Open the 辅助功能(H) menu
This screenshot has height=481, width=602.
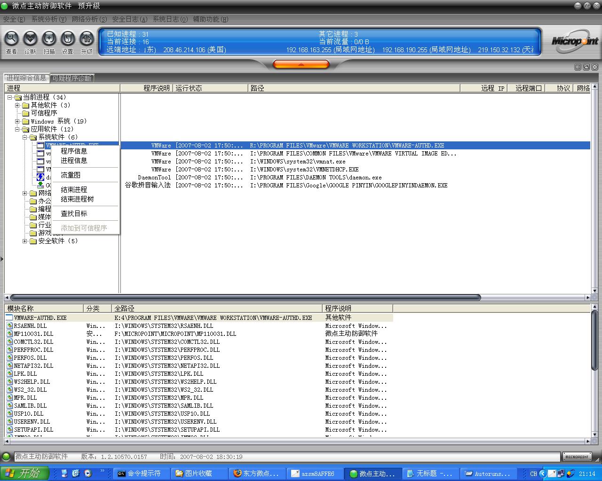pyautogui.click(x=211, y=19)
